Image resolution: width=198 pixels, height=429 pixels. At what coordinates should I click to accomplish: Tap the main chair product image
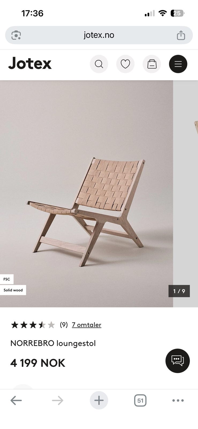(87, 194)
